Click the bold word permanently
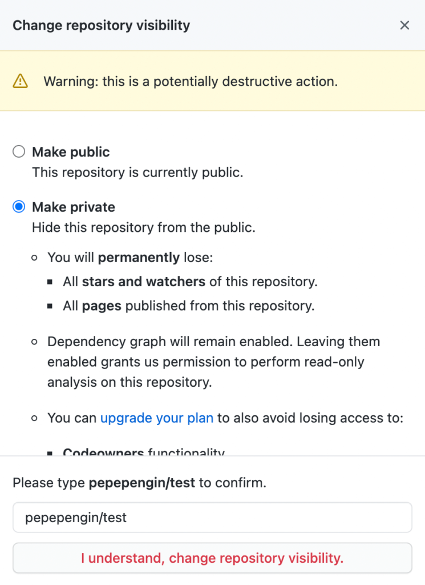 [x=139, y=258]
